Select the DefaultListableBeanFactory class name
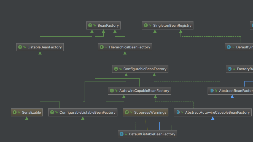The width and height of the screenshot is (253, 142). click(x=152, y=134)
